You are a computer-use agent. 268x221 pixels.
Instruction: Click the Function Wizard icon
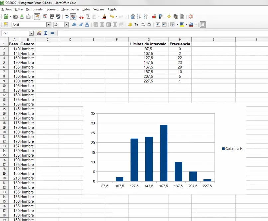[39, 33]
